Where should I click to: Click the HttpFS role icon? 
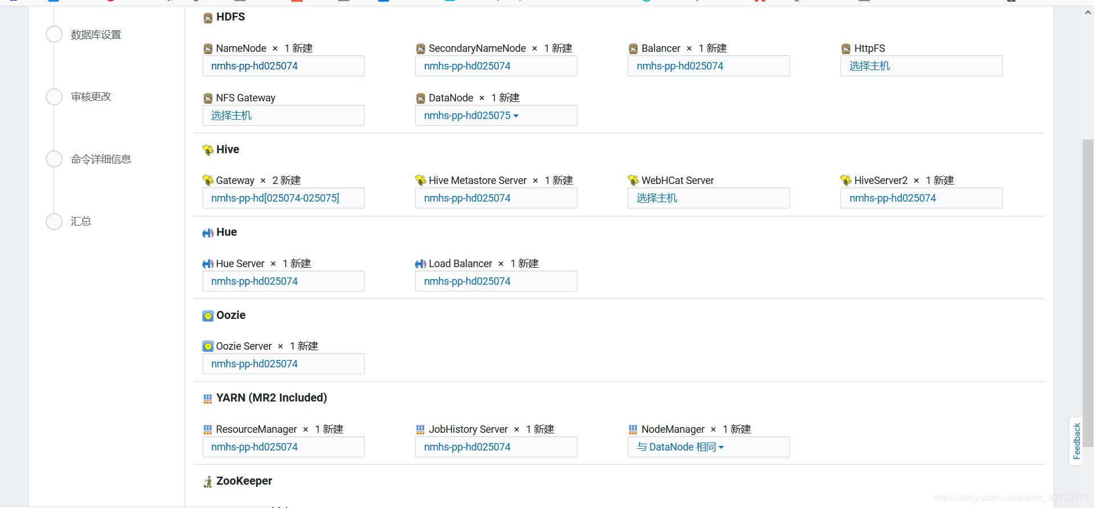pos(846,49)
